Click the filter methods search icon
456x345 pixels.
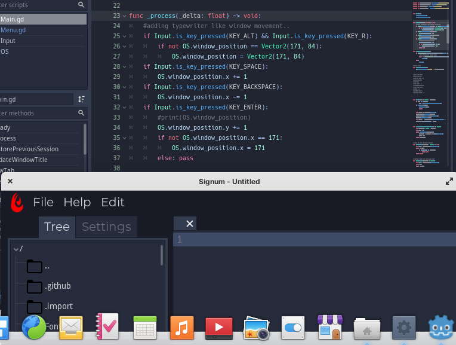81,113
